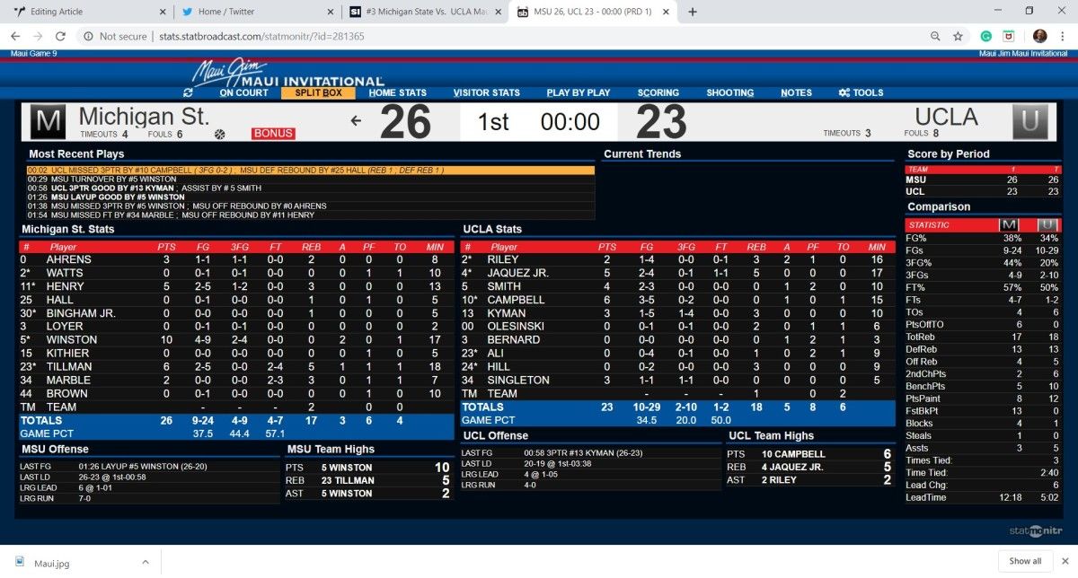
Task: Close the Home / Twitter tab
Action: (330, 12)
